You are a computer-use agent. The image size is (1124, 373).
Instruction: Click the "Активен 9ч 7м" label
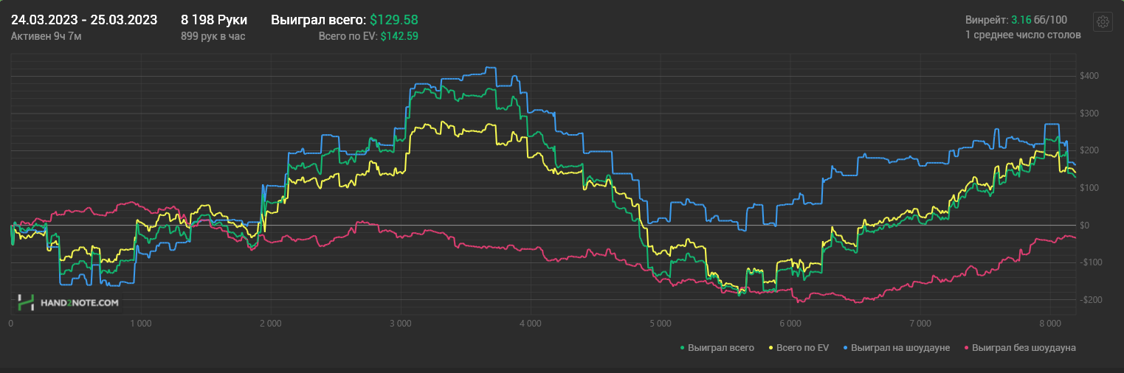(46, 35)
